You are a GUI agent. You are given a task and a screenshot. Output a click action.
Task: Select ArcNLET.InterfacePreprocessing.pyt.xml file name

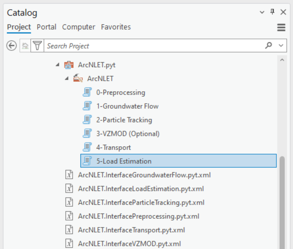coord(139,216)
